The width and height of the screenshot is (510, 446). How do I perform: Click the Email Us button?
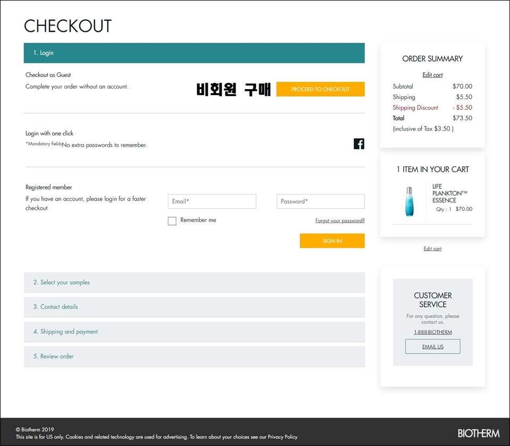[432, 347]
